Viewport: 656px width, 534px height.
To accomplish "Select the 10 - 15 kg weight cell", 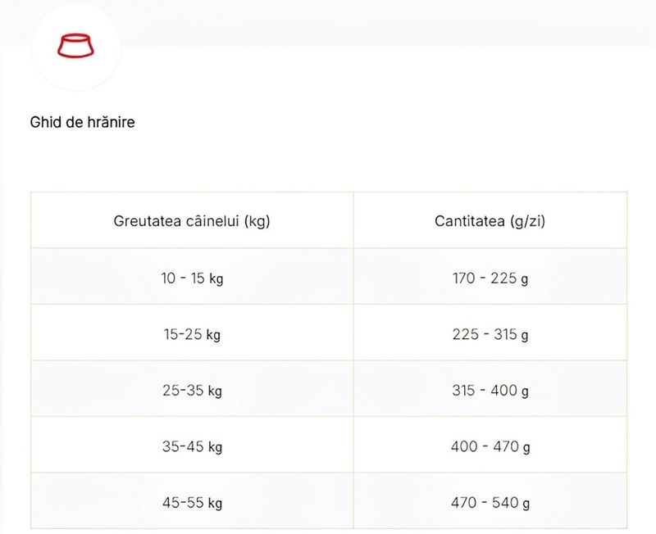I will [x=192, y=277].
